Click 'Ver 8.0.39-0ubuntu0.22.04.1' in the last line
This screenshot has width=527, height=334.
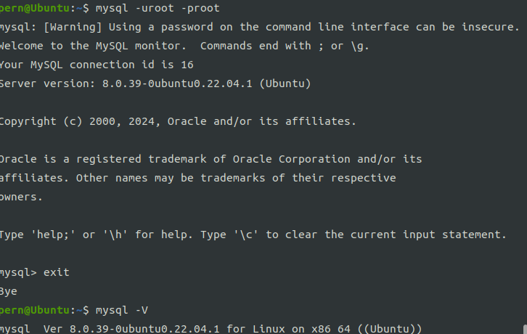tap(131, 329)
